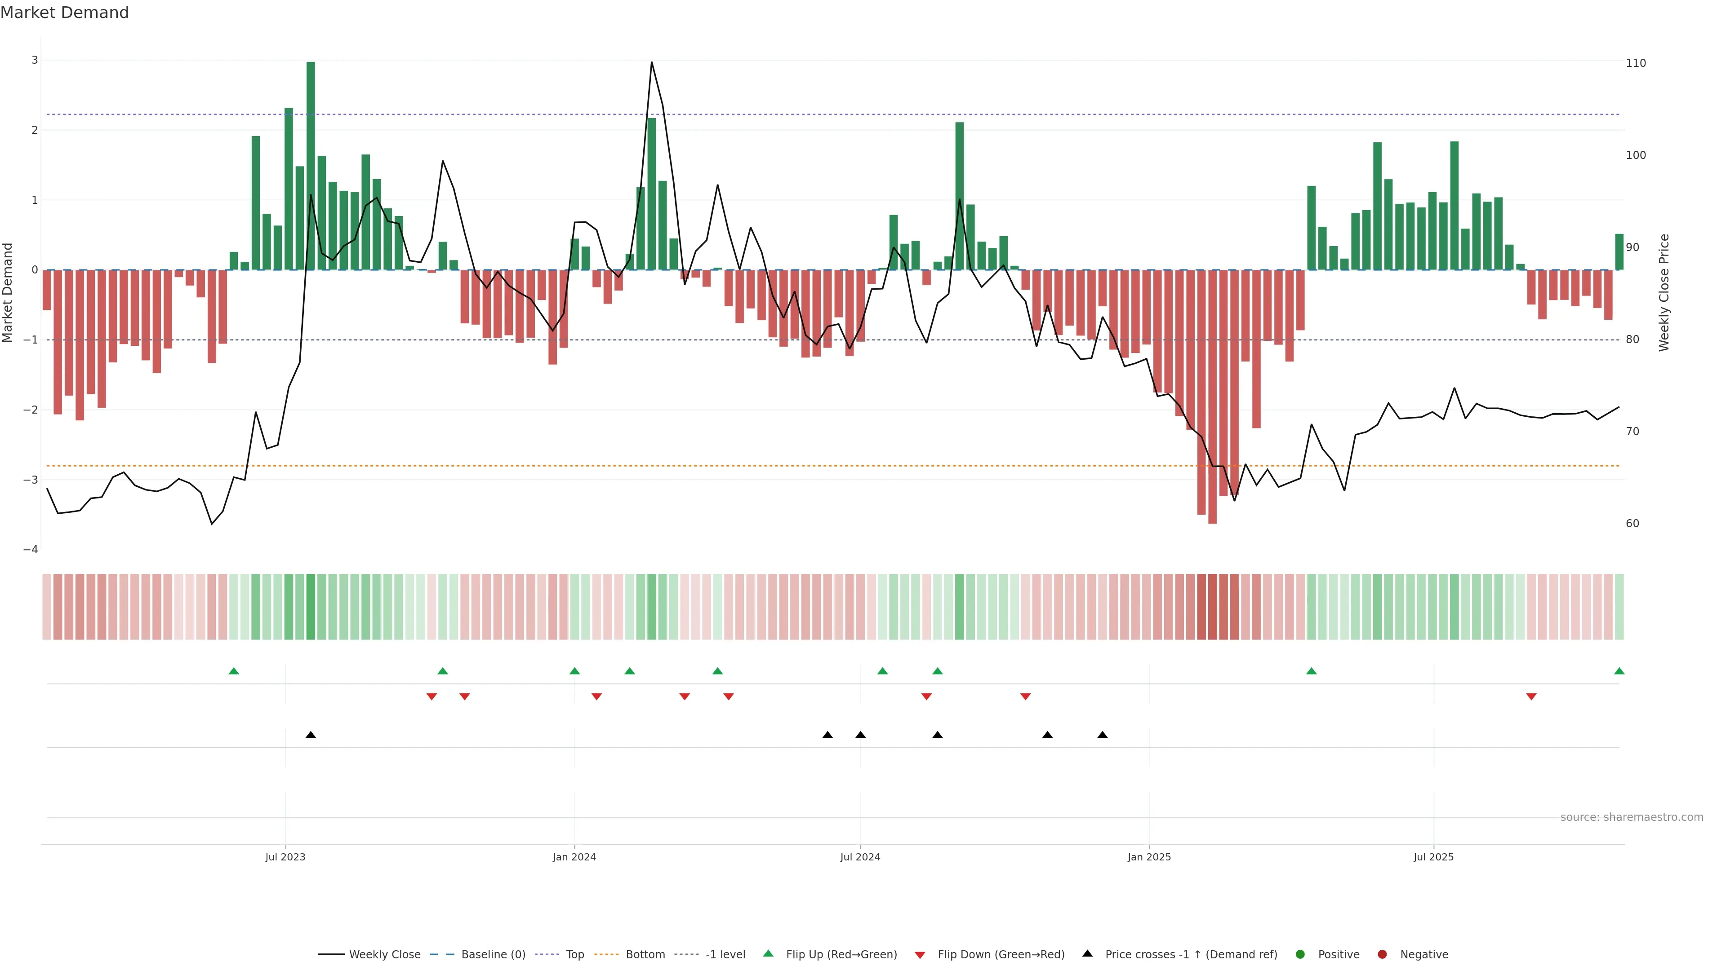
Task: Toggle the Top dotted line legend entry
Action: (x=574, y=954)
